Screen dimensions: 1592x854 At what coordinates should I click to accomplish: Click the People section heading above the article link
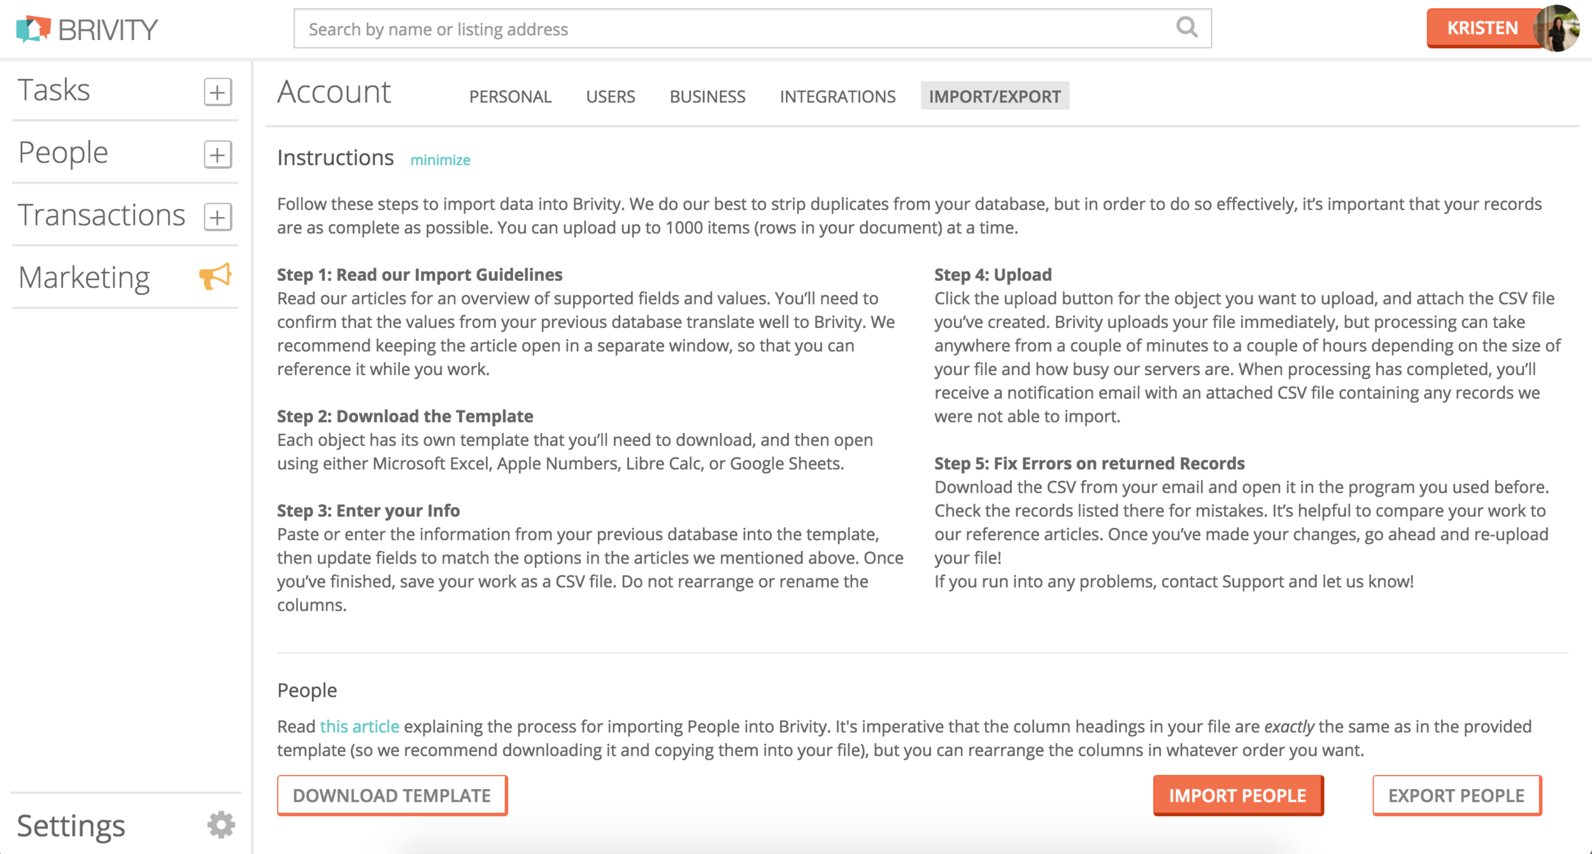[307, 690]
